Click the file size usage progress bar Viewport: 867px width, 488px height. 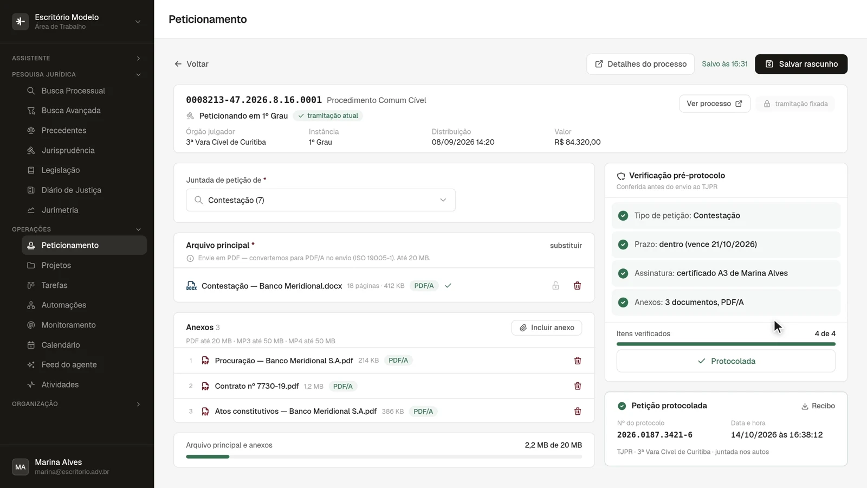pyautogui.click(x=384, y=457)
